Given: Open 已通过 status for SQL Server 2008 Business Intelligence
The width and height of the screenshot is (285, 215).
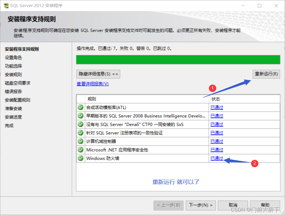Looking at the screenshot, I should [x=217, y=116].
